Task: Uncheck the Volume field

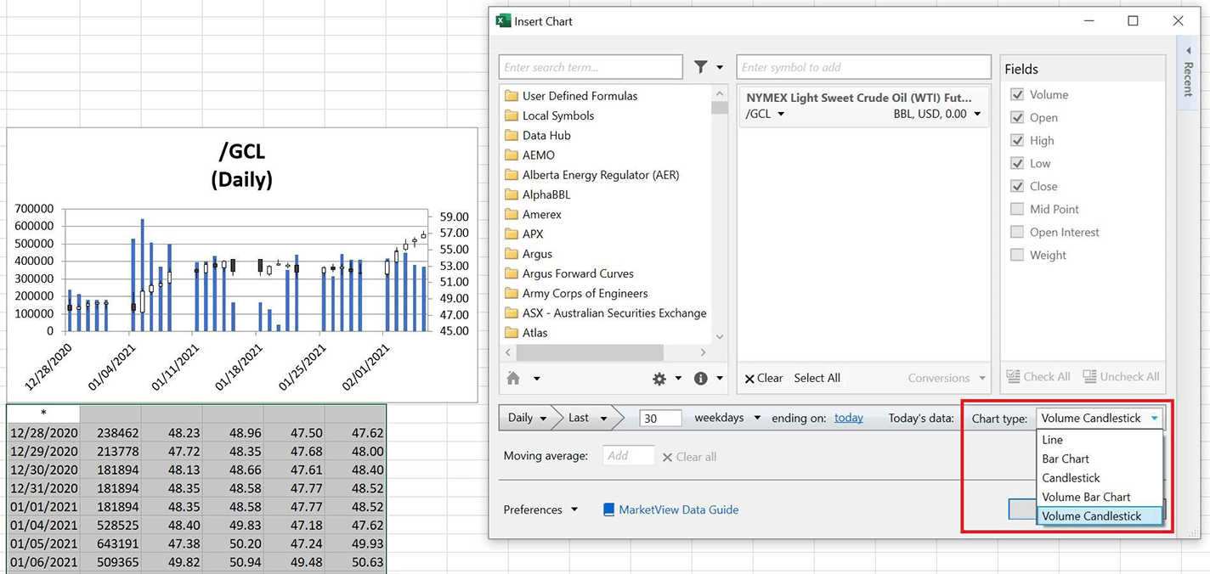Action: 1017,94
